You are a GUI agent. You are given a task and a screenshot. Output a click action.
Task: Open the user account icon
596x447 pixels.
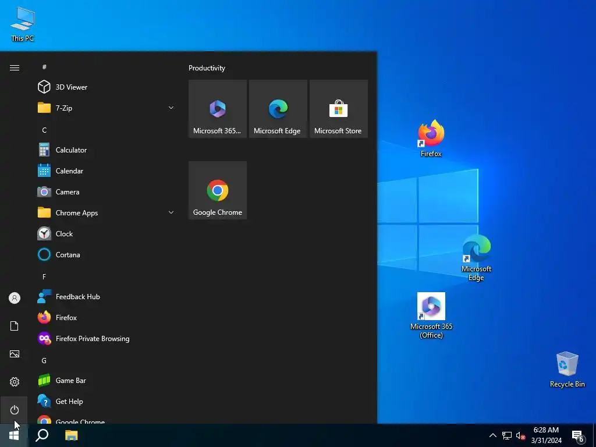(x=15, y=298)
